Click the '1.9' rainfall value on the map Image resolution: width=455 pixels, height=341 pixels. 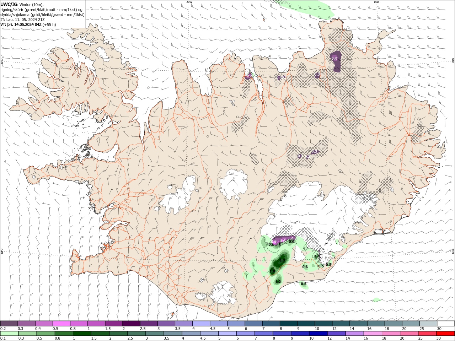pos(283,260)
